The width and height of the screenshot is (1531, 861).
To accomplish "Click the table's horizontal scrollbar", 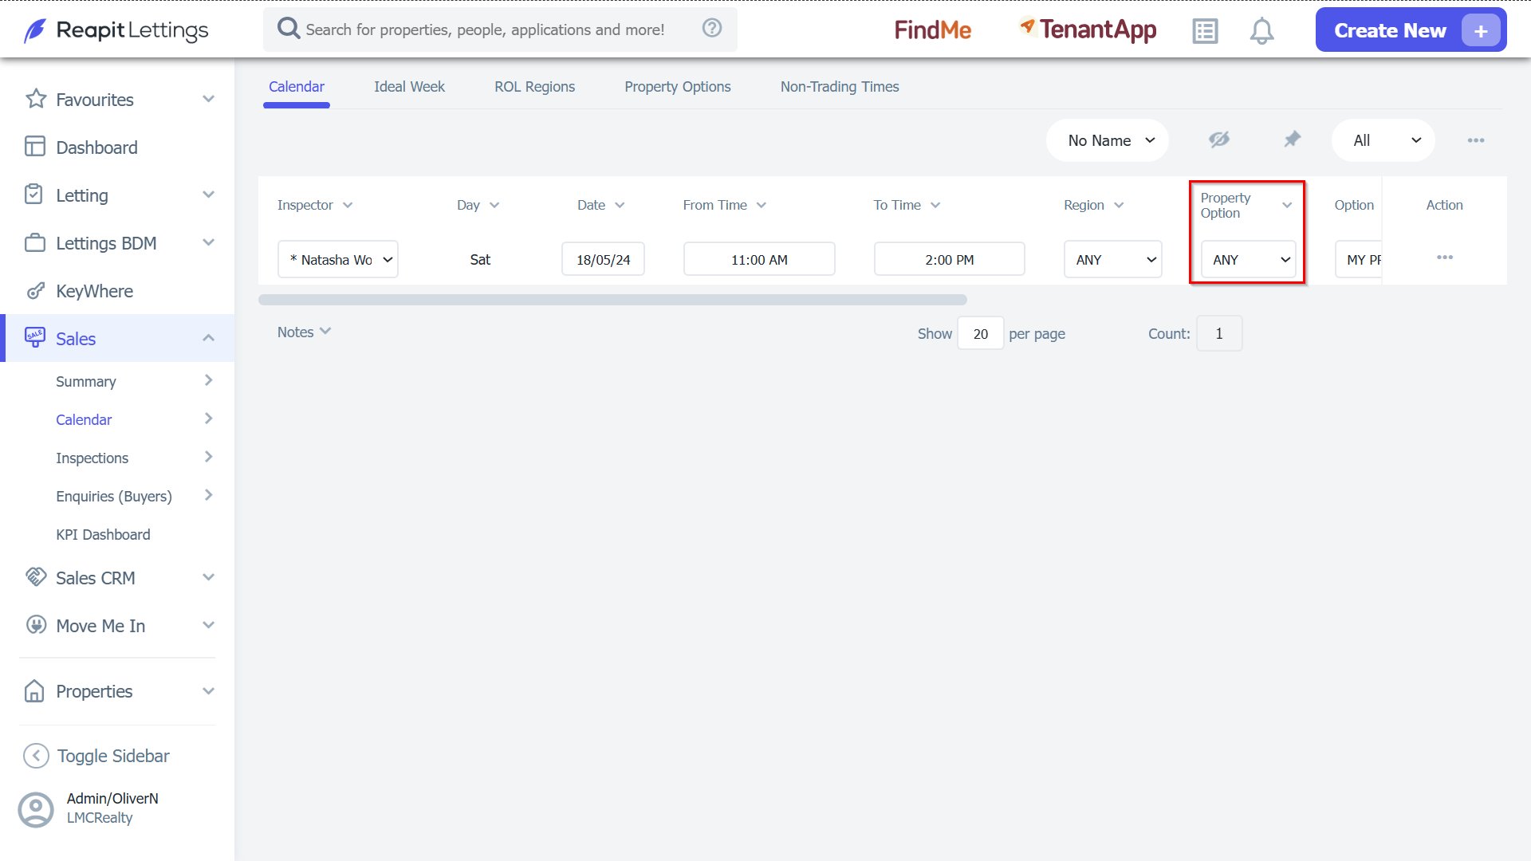I will 612,300.
